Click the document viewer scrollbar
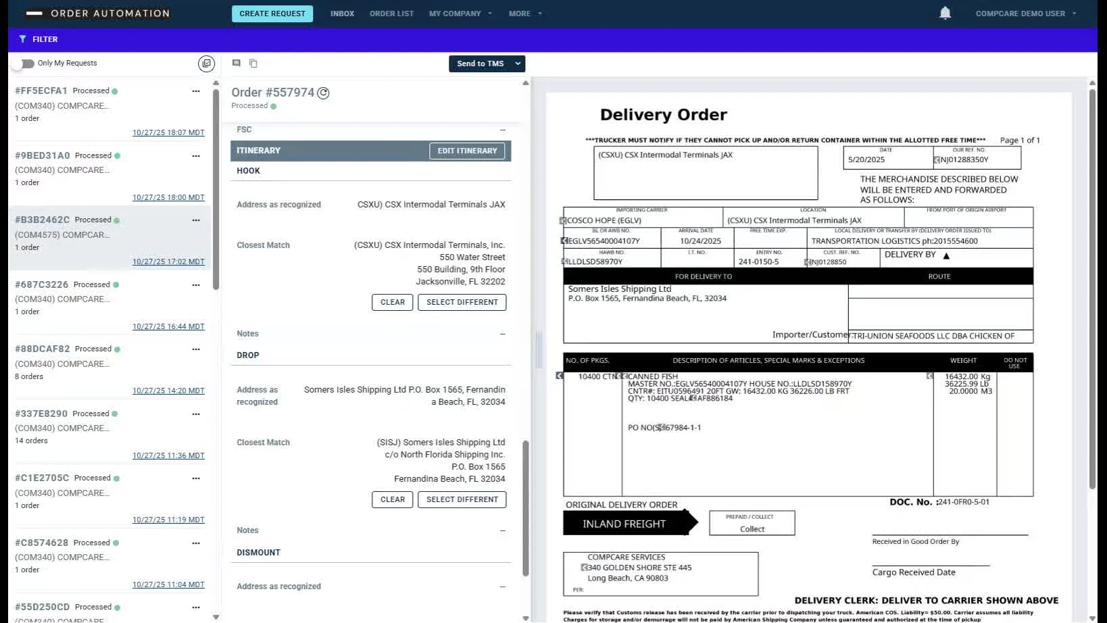This screenshot has height=623, width=1107. [x=1092, y=289]
